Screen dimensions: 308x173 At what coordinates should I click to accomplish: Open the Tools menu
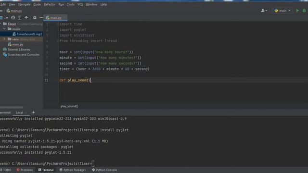coord(71,4)
